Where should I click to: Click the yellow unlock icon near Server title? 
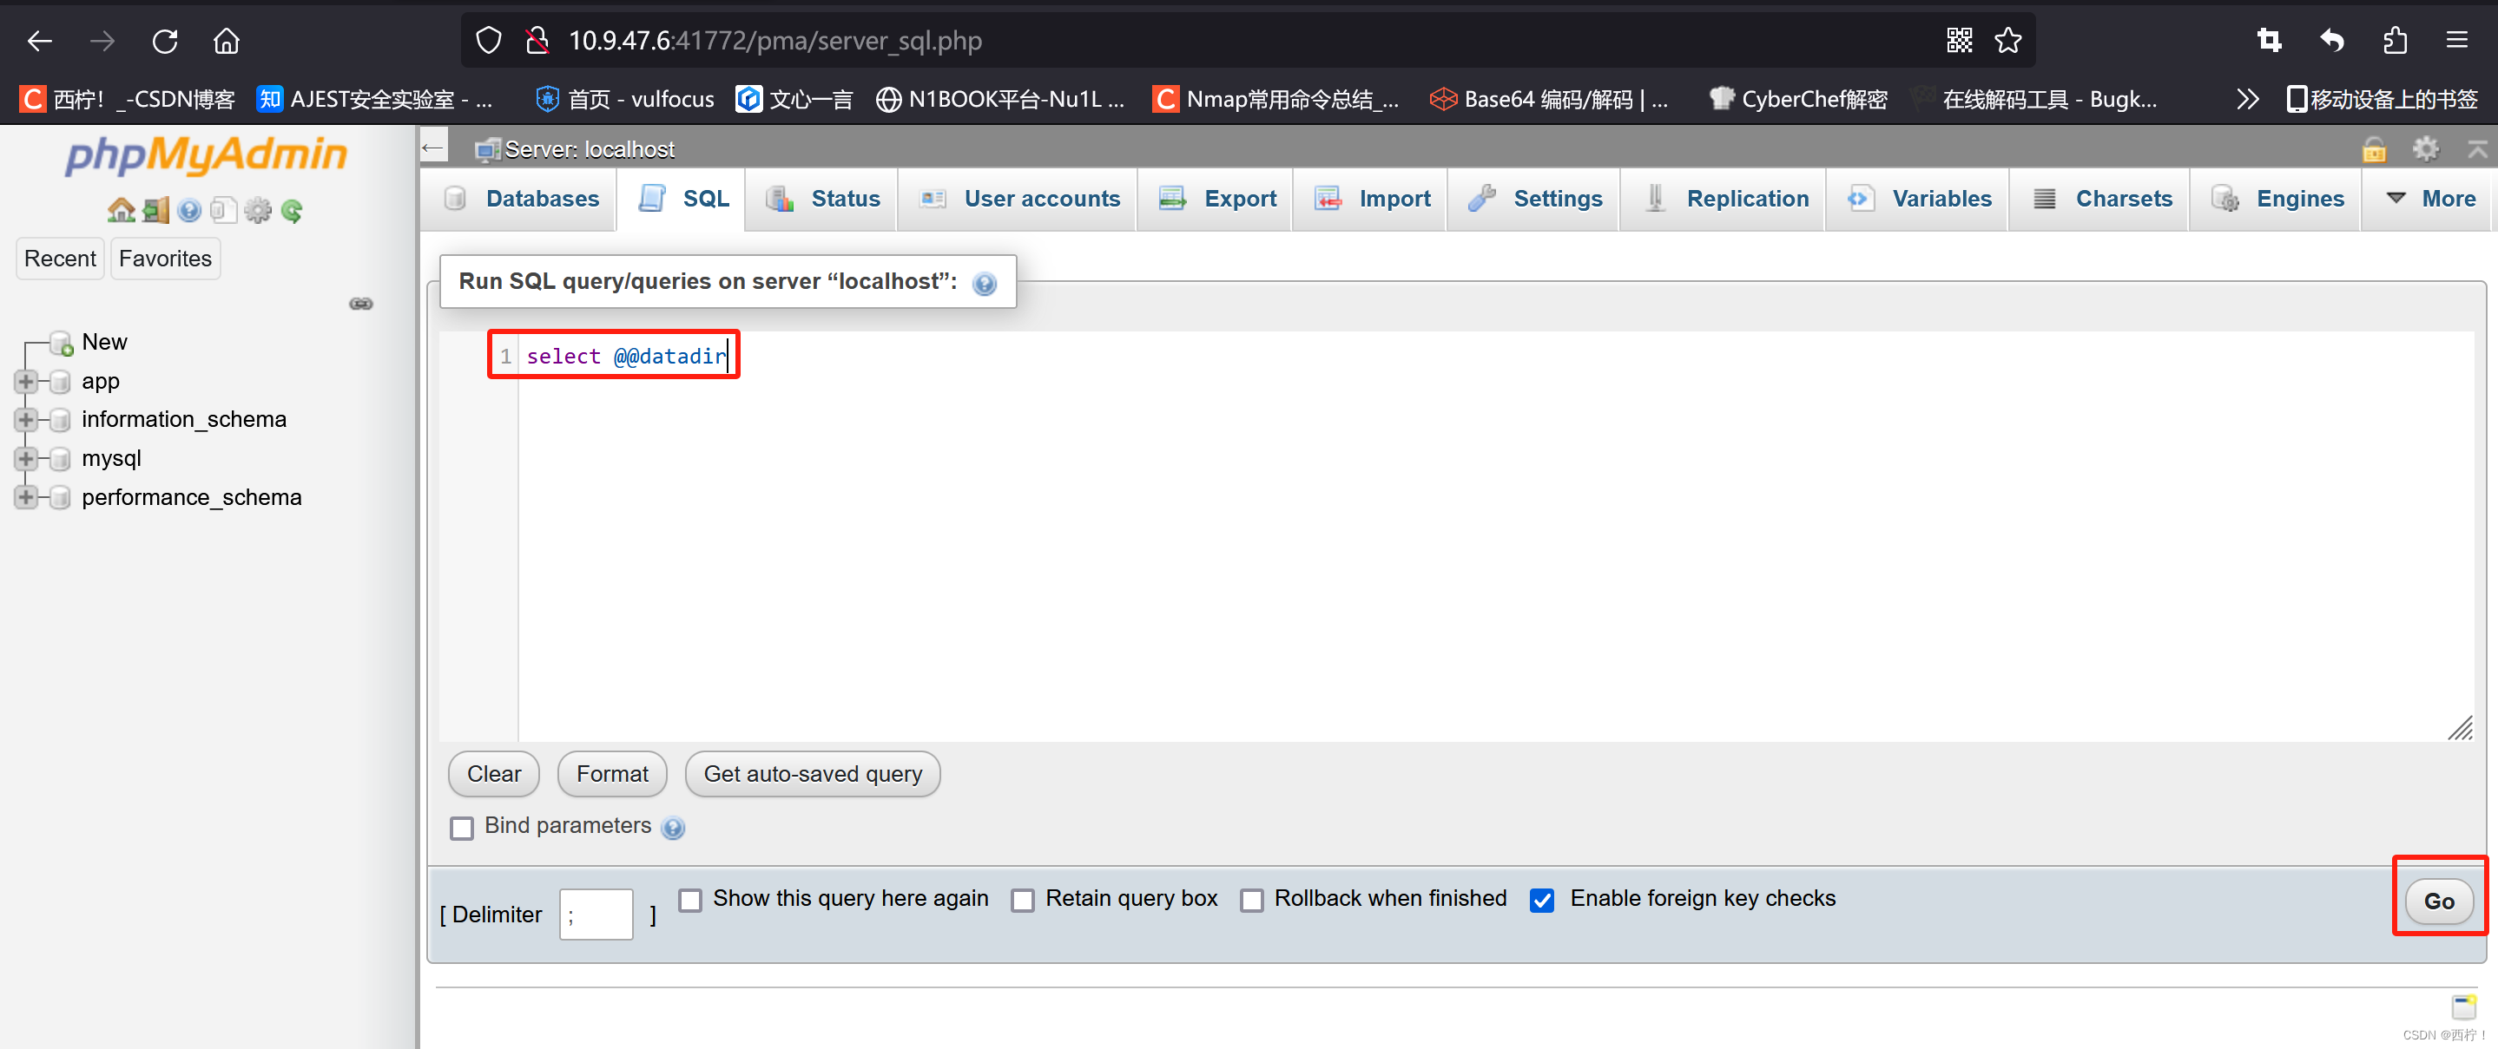pos(2373,149)
